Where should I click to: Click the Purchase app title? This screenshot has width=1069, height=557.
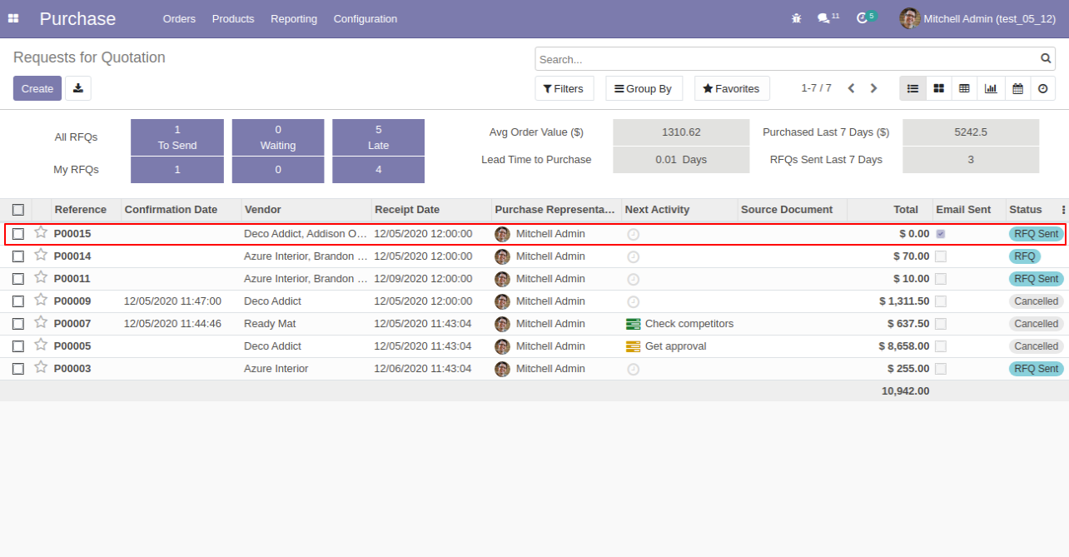click(77, 18)
